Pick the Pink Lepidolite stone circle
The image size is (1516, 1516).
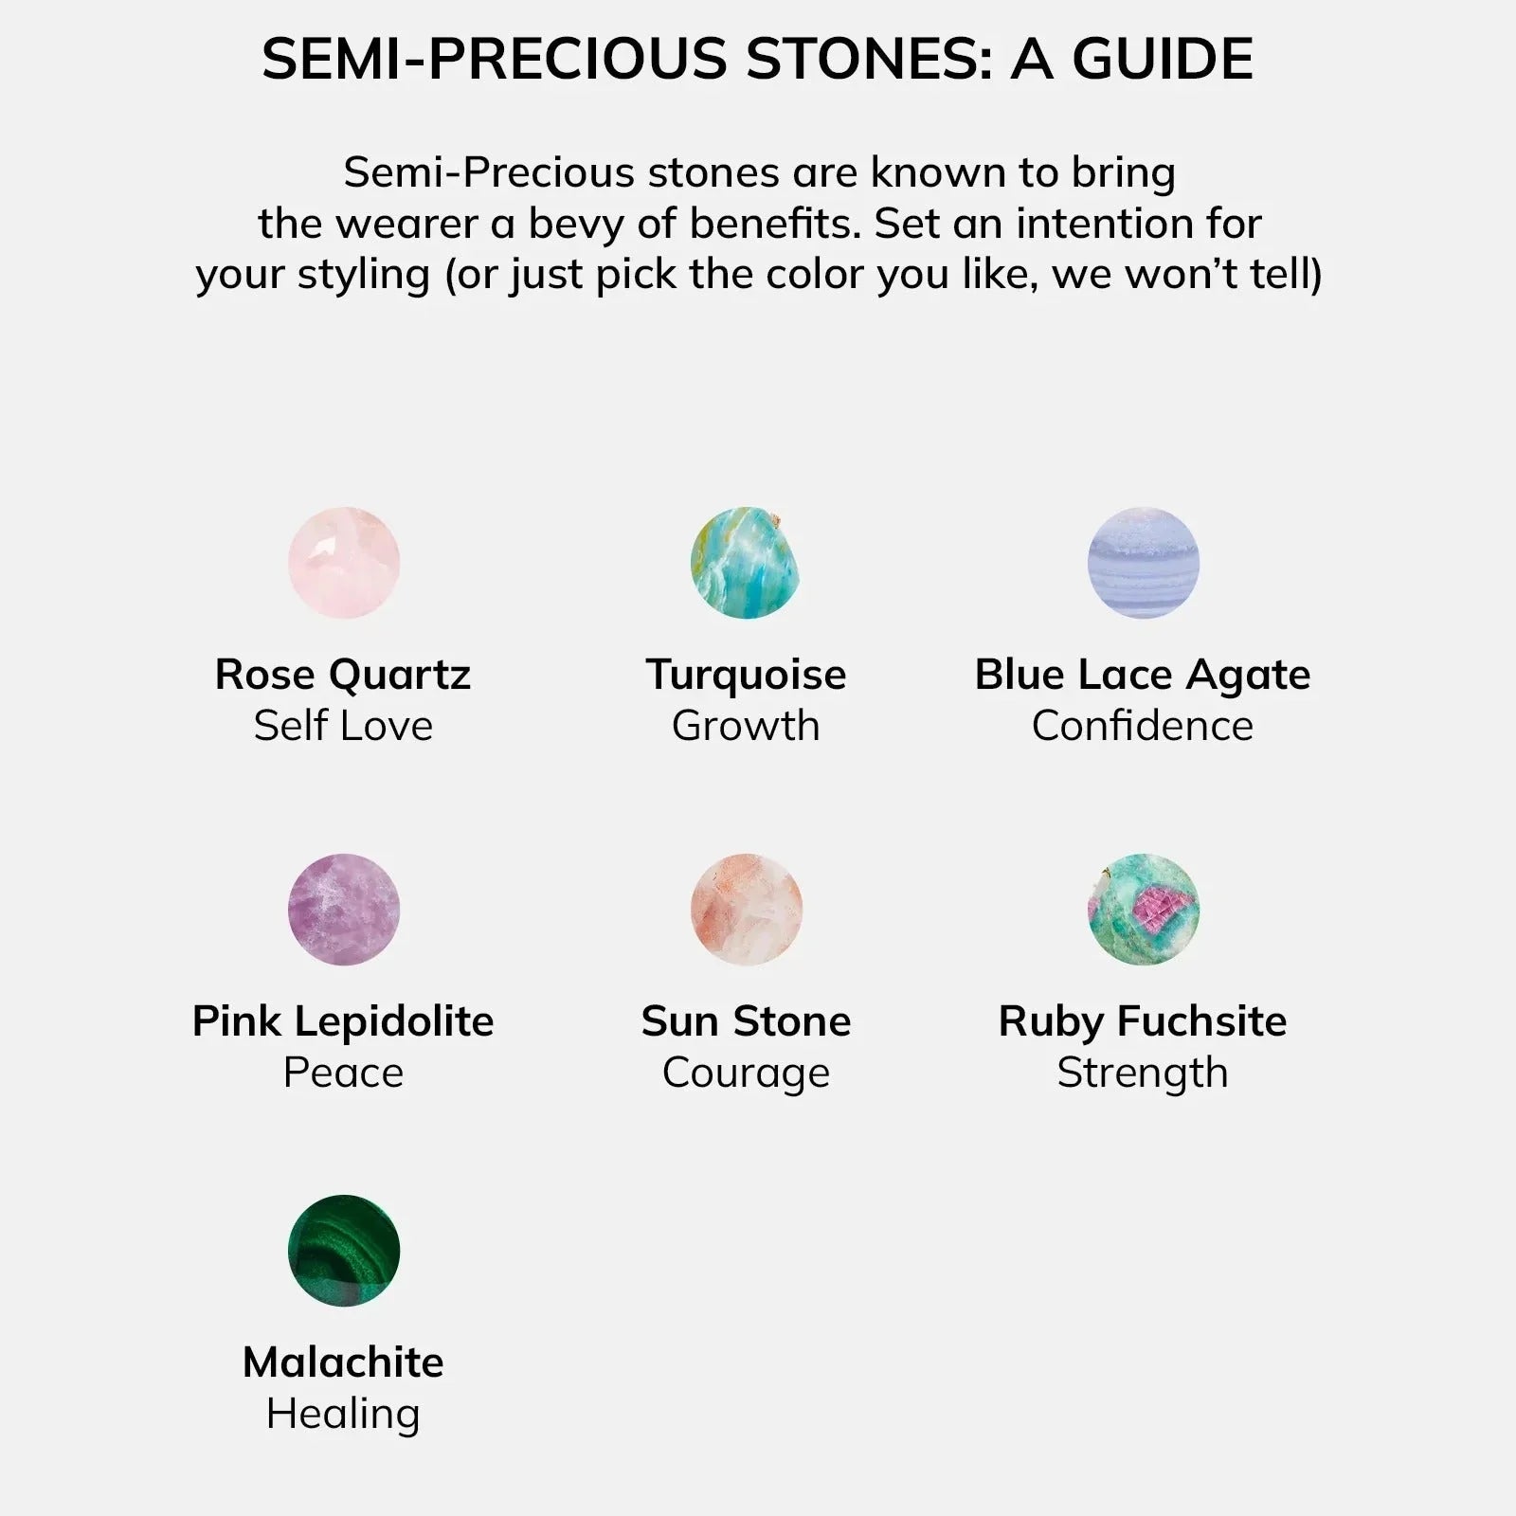[x=344, y=910]
